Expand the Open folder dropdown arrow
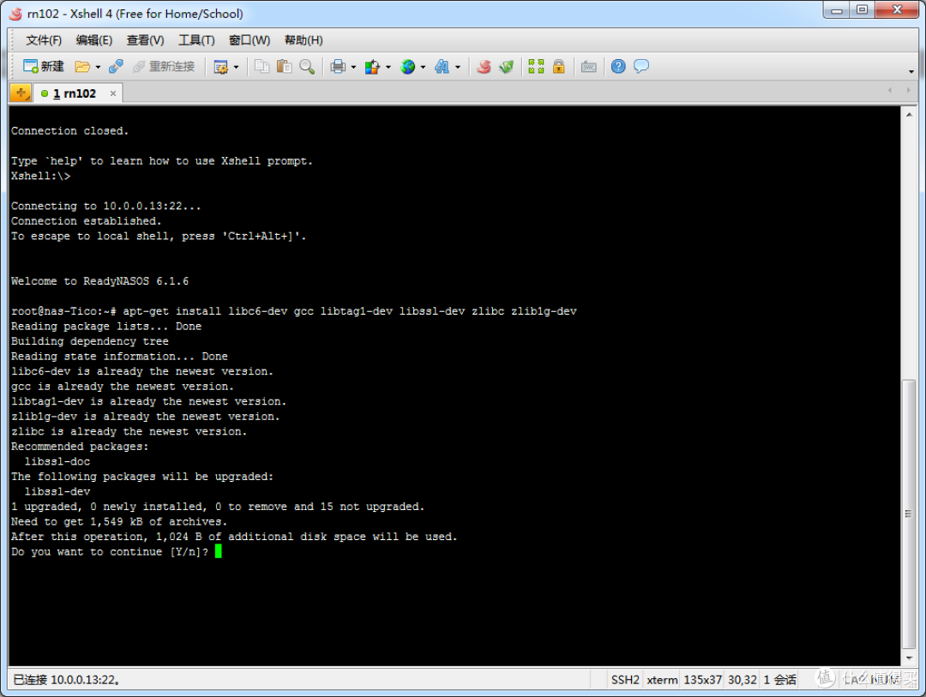 [98, 68]
